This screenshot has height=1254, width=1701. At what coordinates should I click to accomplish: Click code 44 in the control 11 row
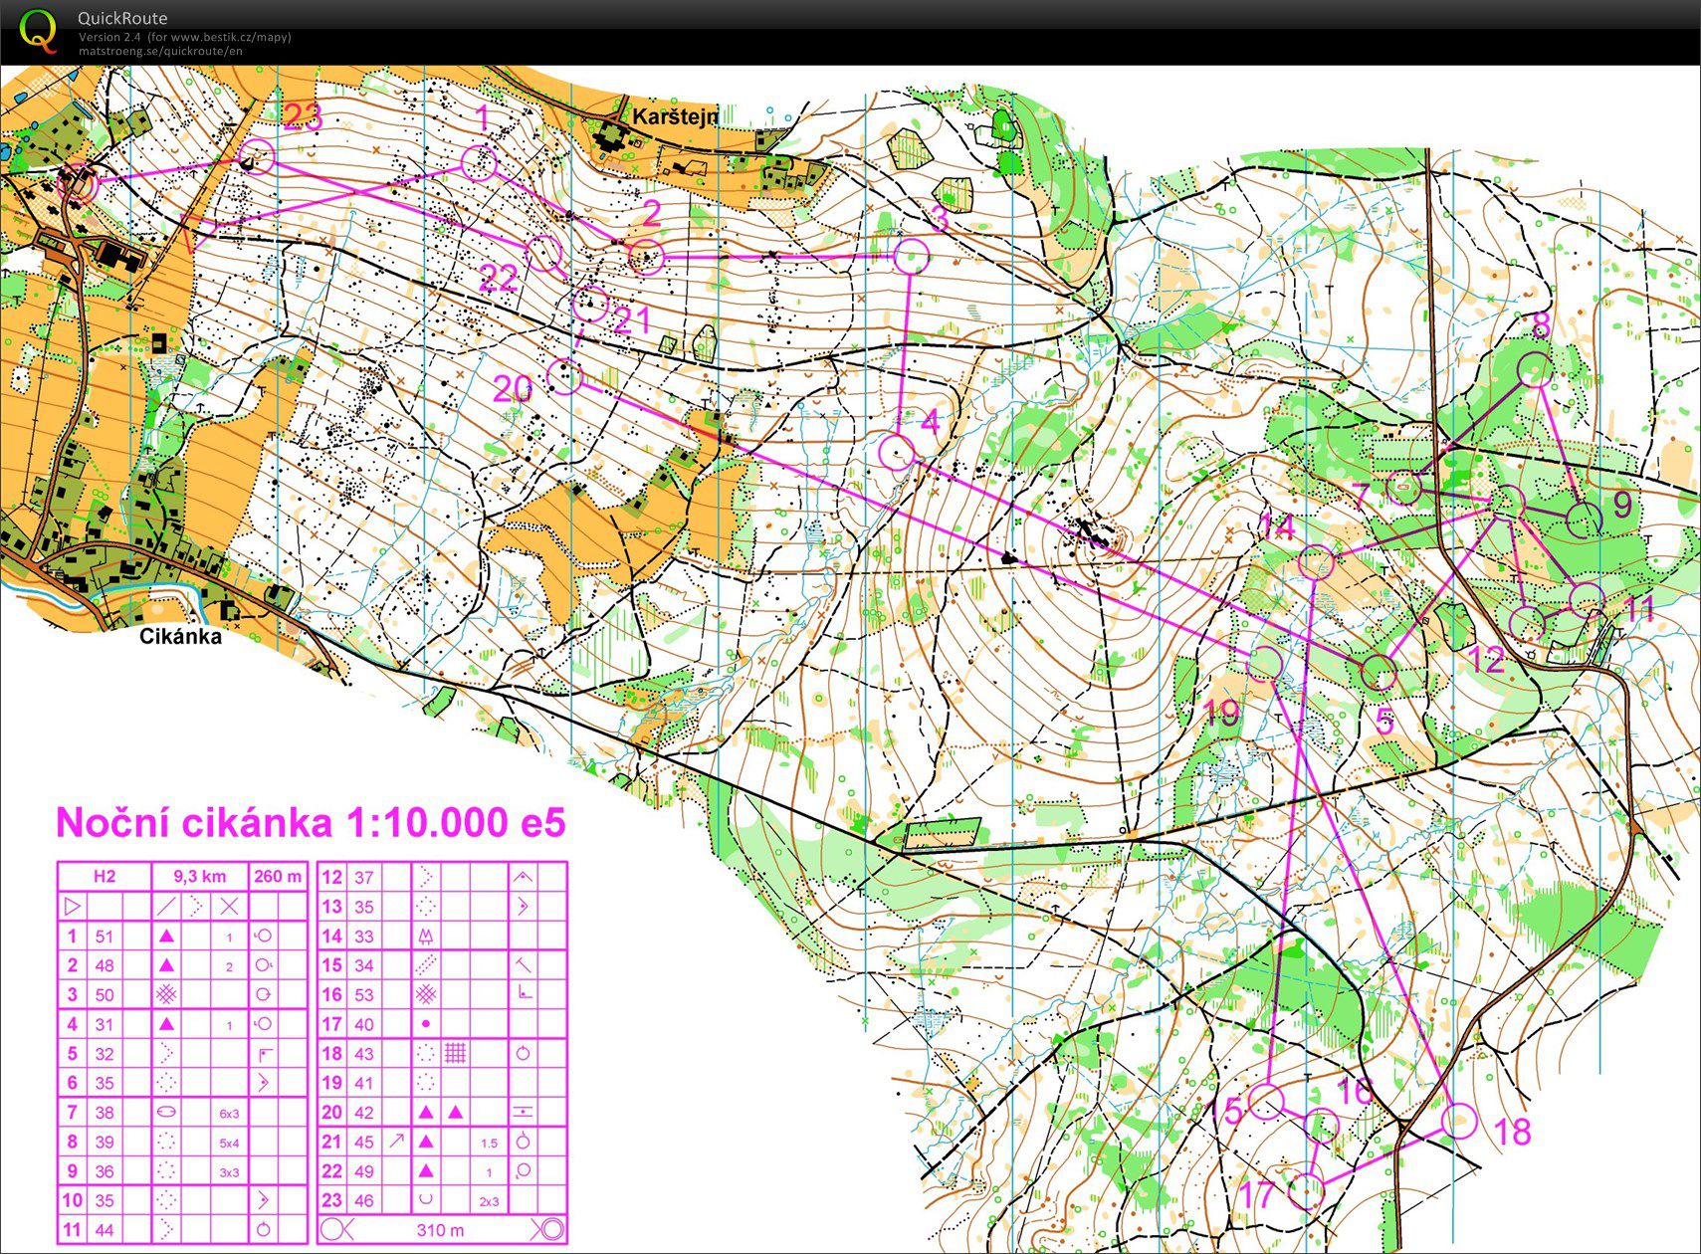[105, 1230]
